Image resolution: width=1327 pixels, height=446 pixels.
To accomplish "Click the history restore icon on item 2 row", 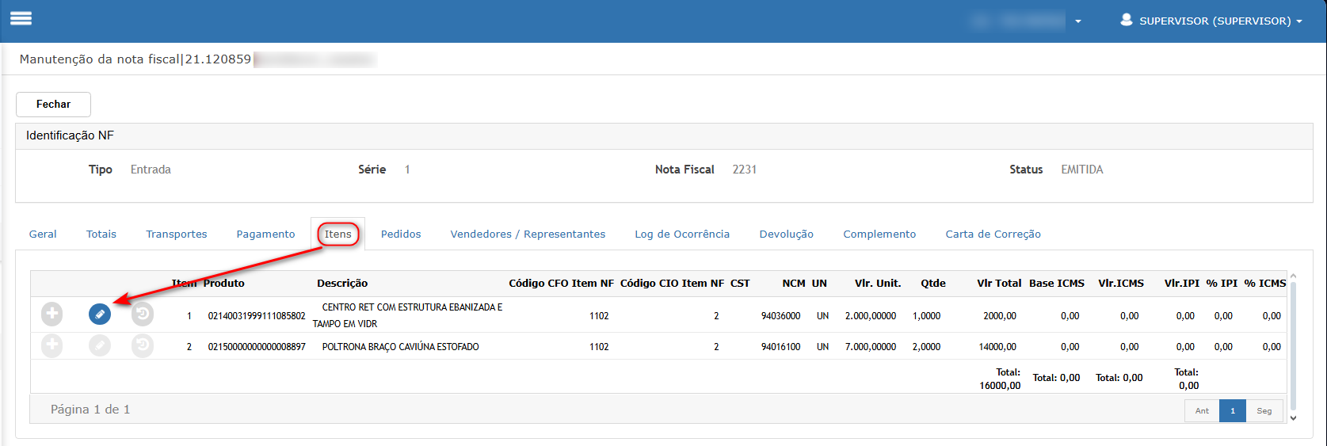I will coord(143,345).
